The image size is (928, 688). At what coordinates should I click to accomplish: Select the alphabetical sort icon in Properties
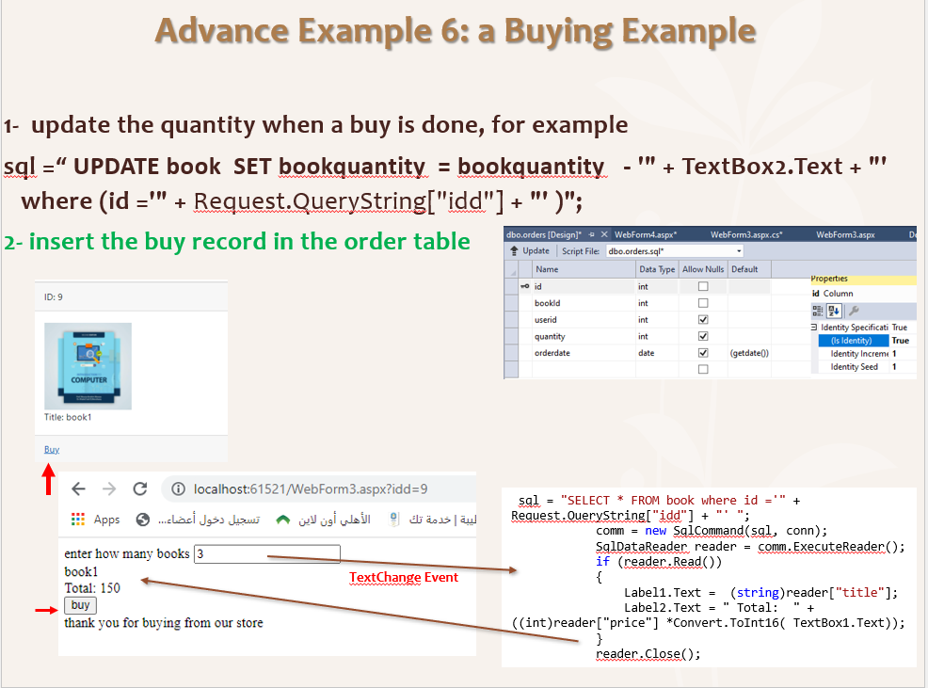point(835,310)
